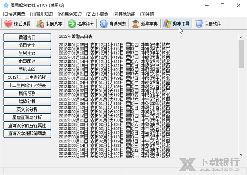Click the row 2012年01月05日

click(114, 45)
